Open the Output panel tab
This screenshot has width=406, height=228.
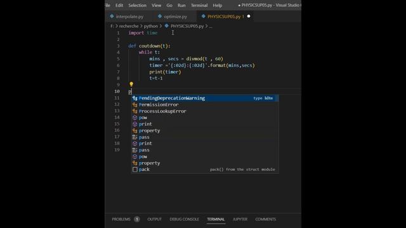coord(154,219)
